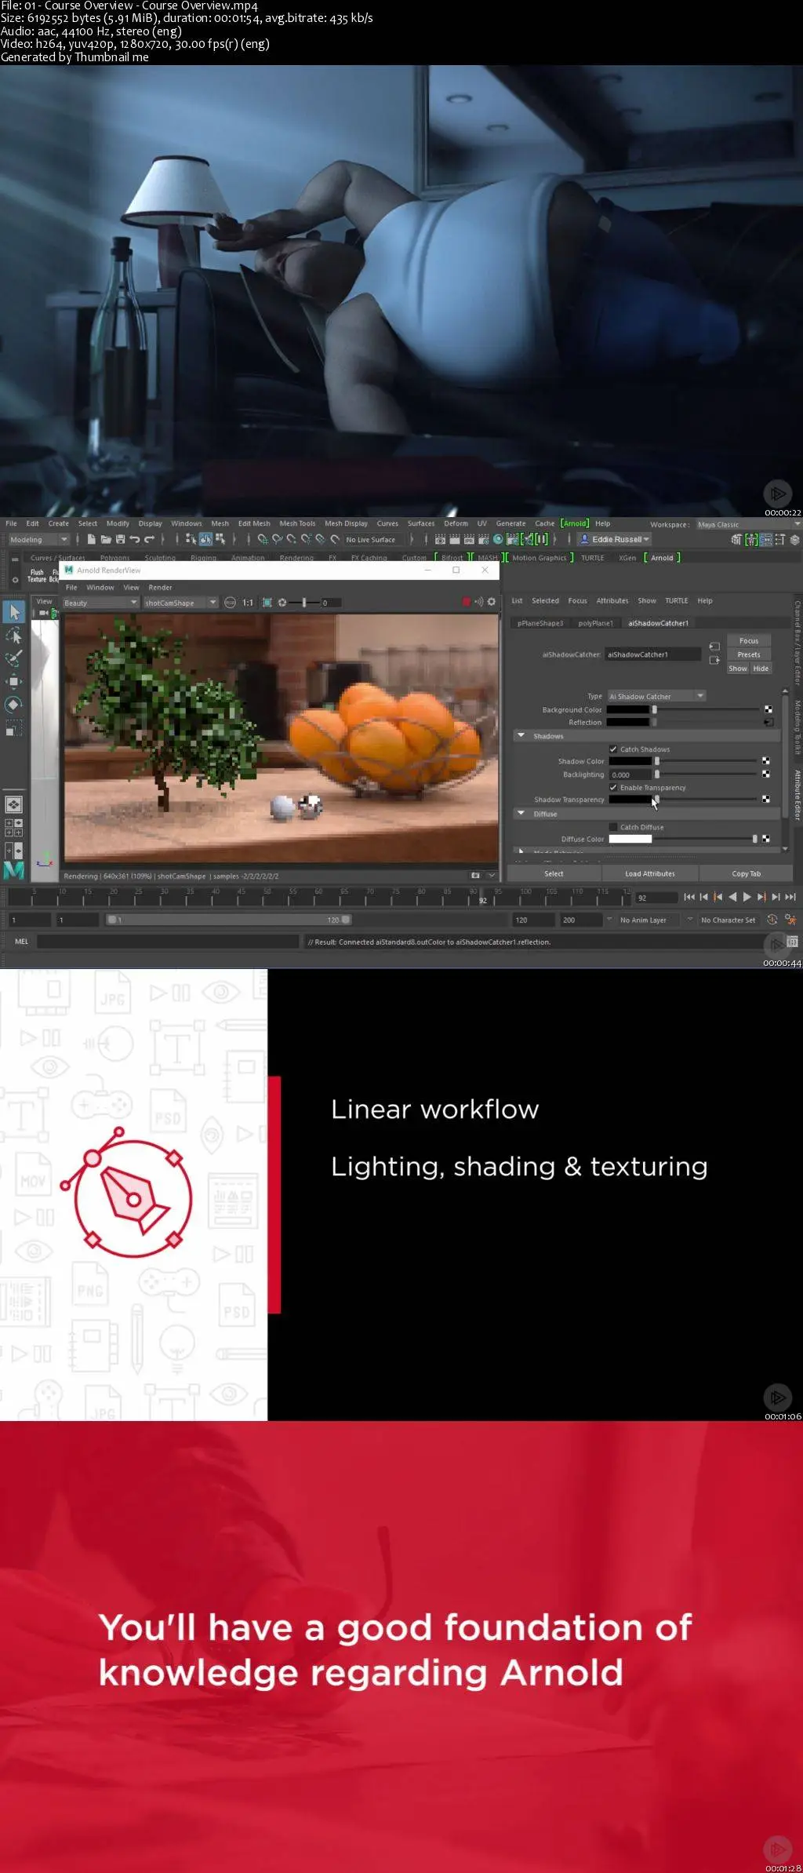Open the Beauty AOV dropdown
This screenshot has width=803, height=1873.
coord(101,603)
